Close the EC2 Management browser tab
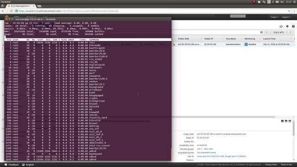Screen dimensions: 297x167 33,6
